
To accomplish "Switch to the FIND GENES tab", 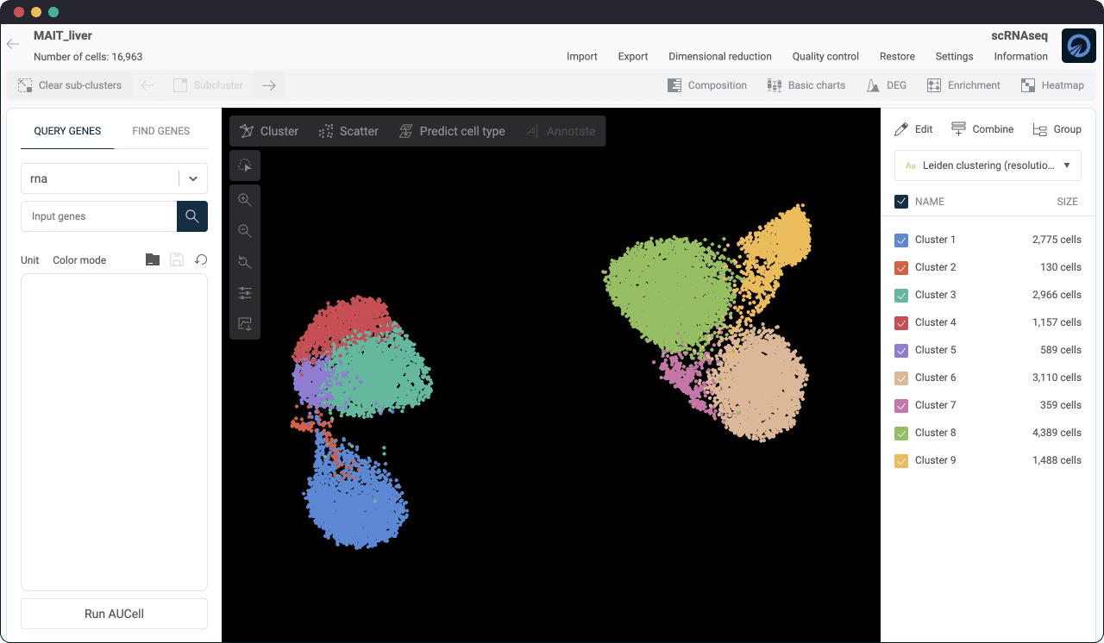I will [160, 131].
